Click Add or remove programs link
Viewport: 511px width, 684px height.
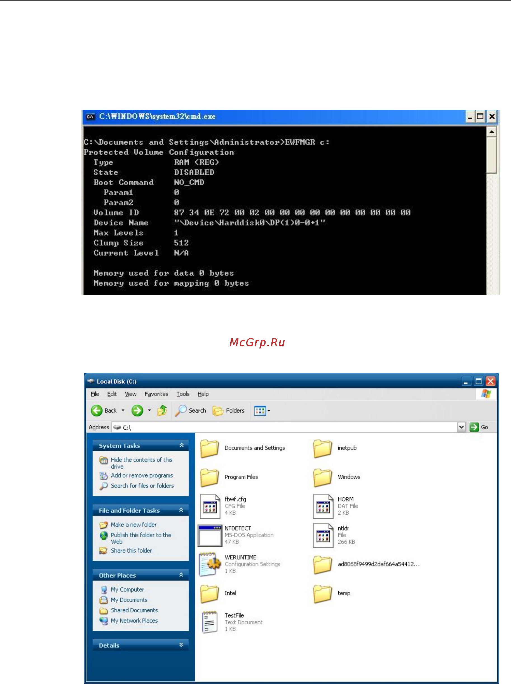(142, 475)
